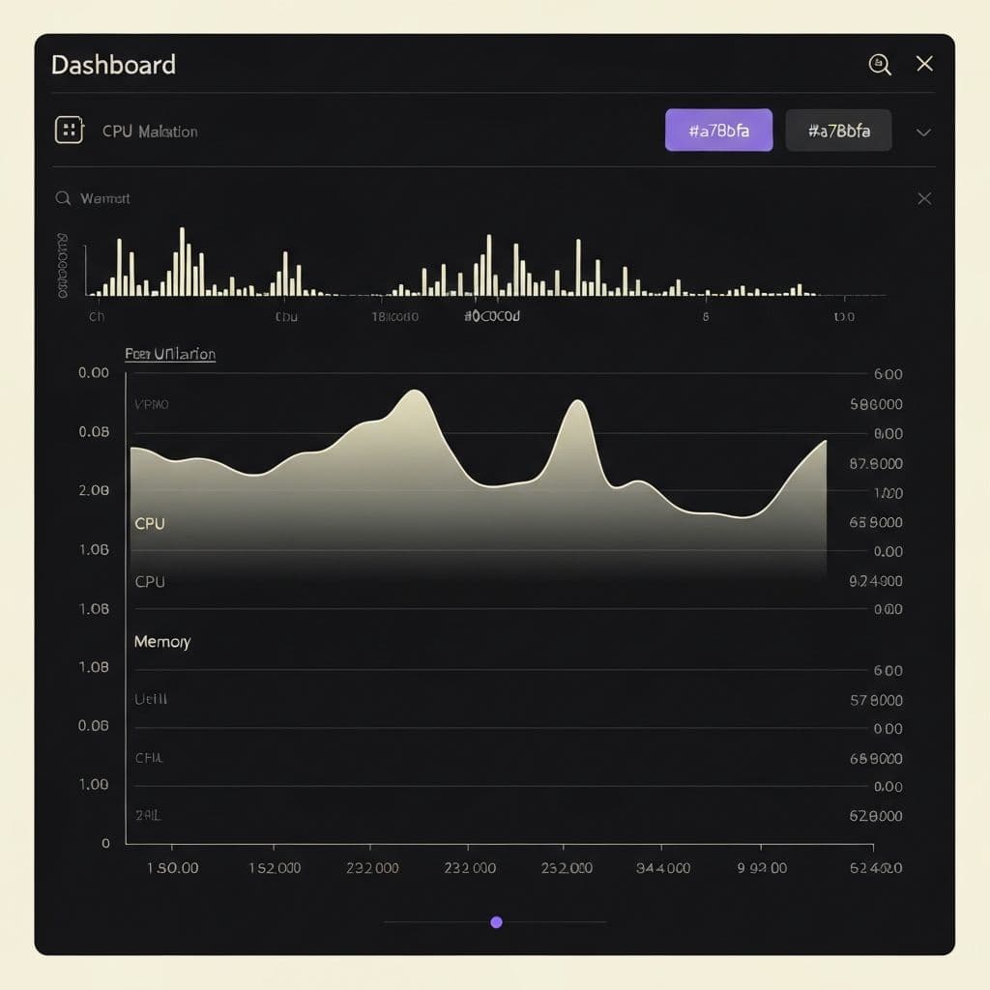Screen dimensions: 990x990
Task: Select the VPMO row label
Action: [x=152, y=404]
